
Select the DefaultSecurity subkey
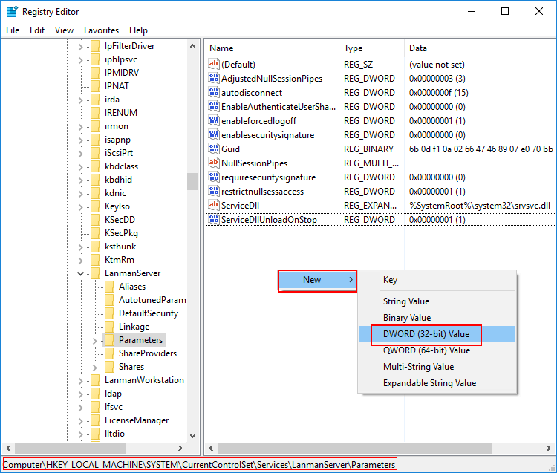(x=149, y=313)
